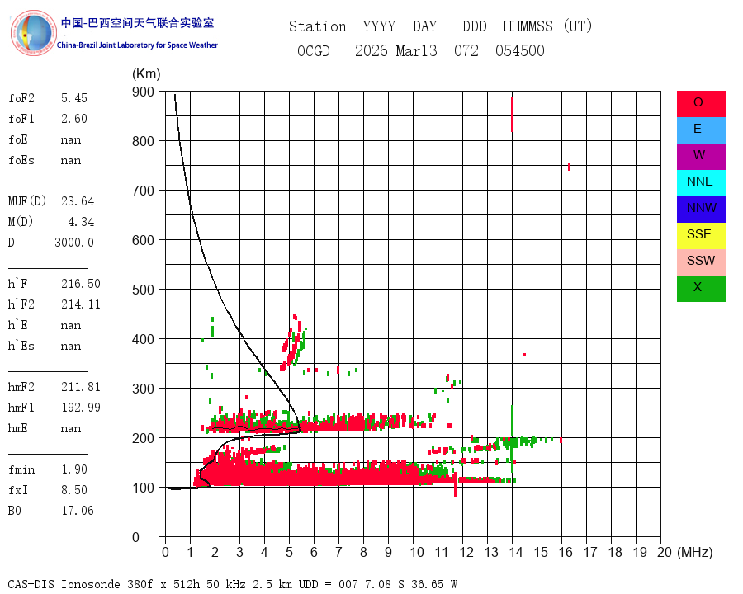
Task: Click the hmF1 value 192.99
Action: 81,408
